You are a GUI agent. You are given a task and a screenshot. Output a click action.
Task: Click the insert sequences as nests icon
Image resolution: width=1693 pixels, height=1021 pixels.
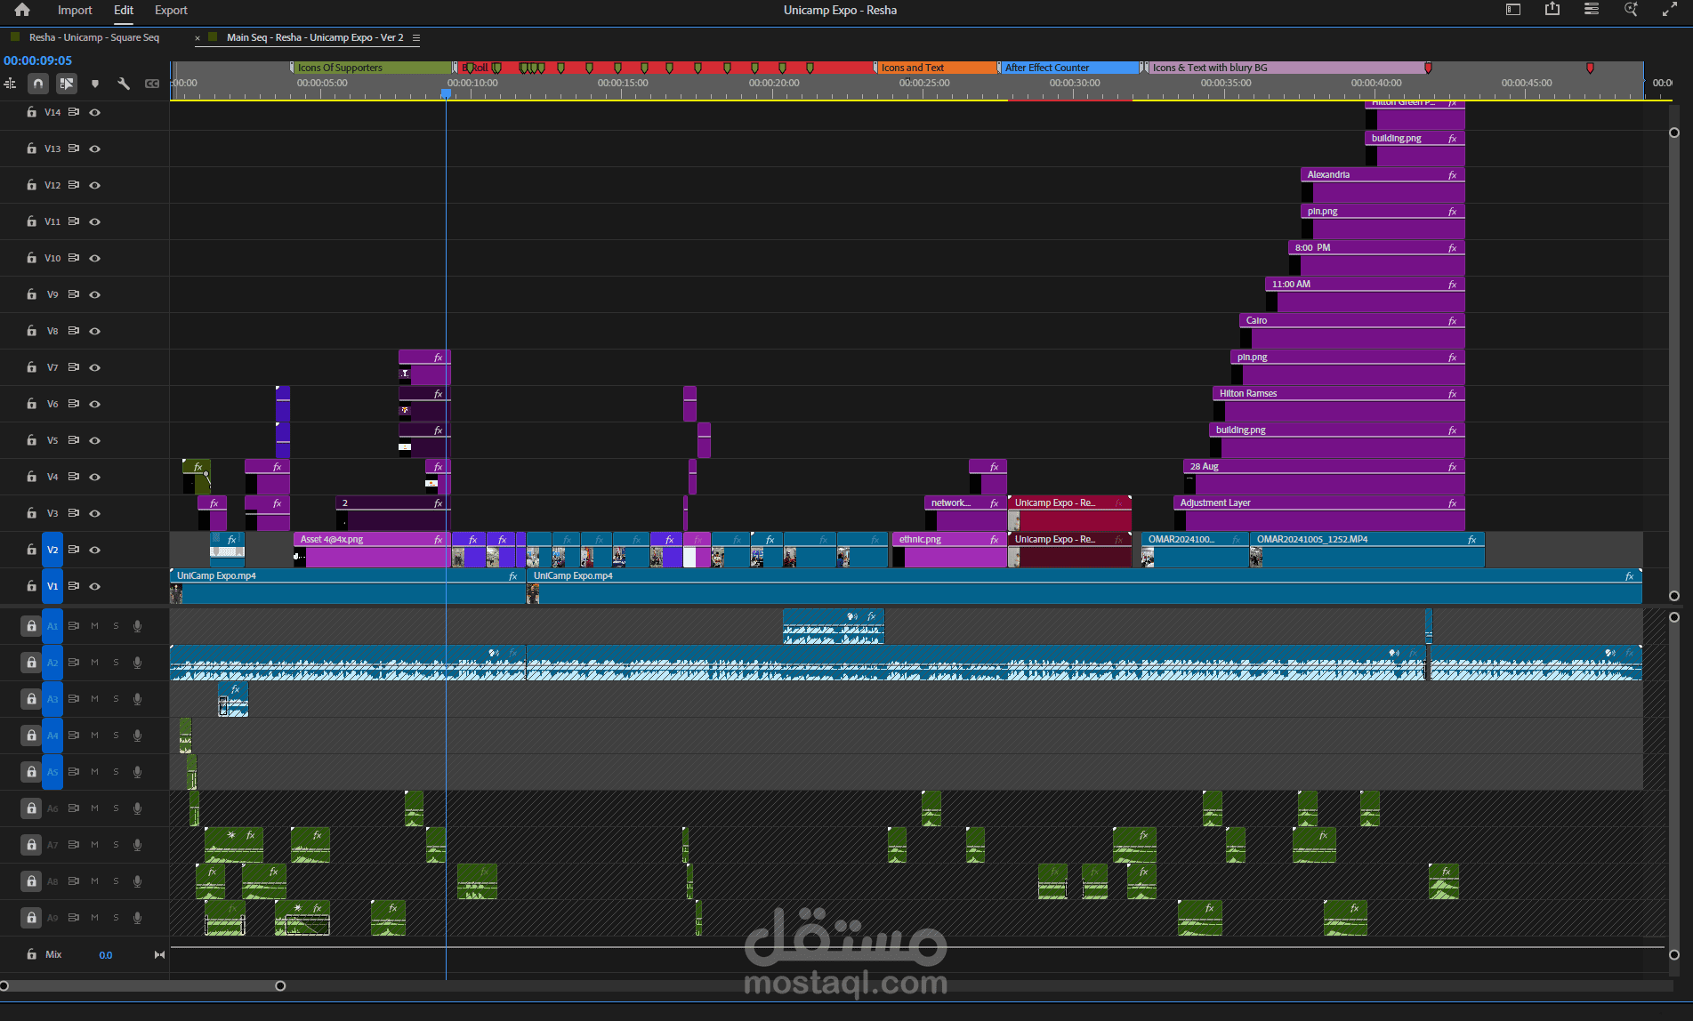point(10,84)
